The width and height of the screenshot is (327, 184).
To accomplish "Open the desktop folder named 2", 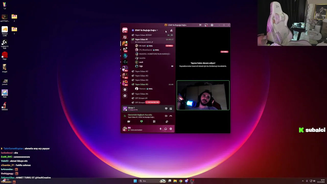I will (14, 18).
